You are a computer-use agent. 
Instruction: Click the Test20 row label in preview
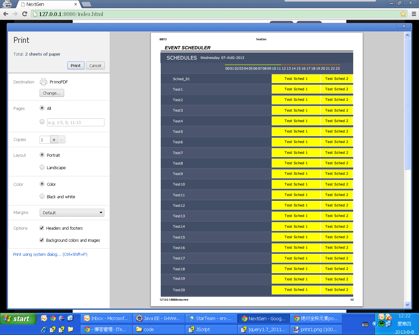(x=179, y=290)
